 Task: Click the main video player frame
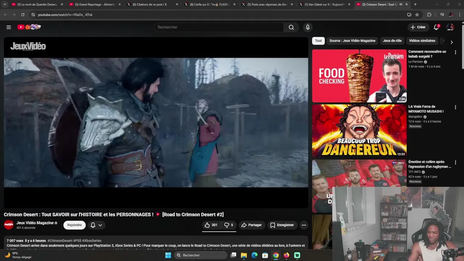pos(156,123)
